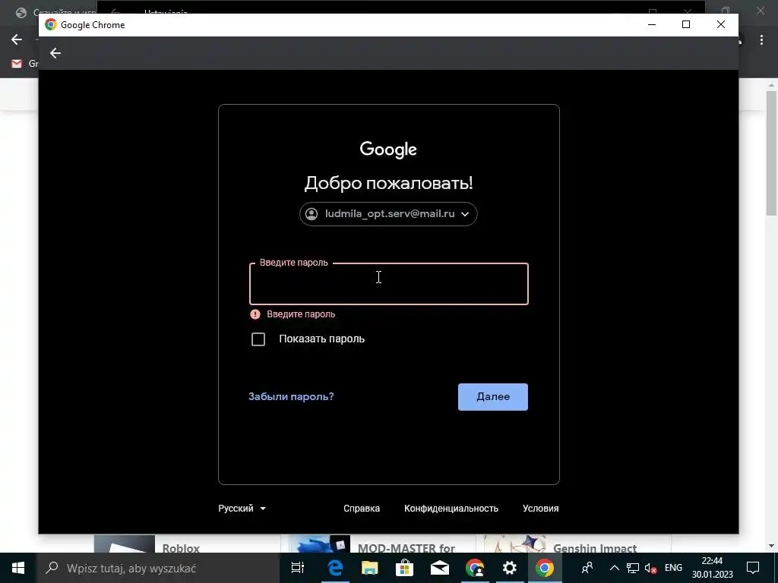This screenshot has height=583, width=778.
Task: Open the Windows Start menu
Action: [x=18, y=568]
